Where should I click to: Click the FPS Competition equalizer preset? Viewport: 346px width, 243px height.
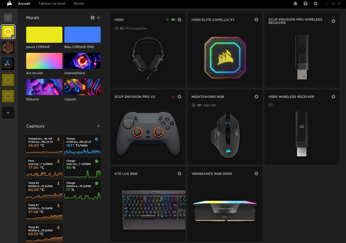(x=136, y=28)
